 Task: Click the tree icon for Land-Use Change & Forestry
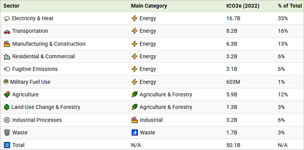6,107
